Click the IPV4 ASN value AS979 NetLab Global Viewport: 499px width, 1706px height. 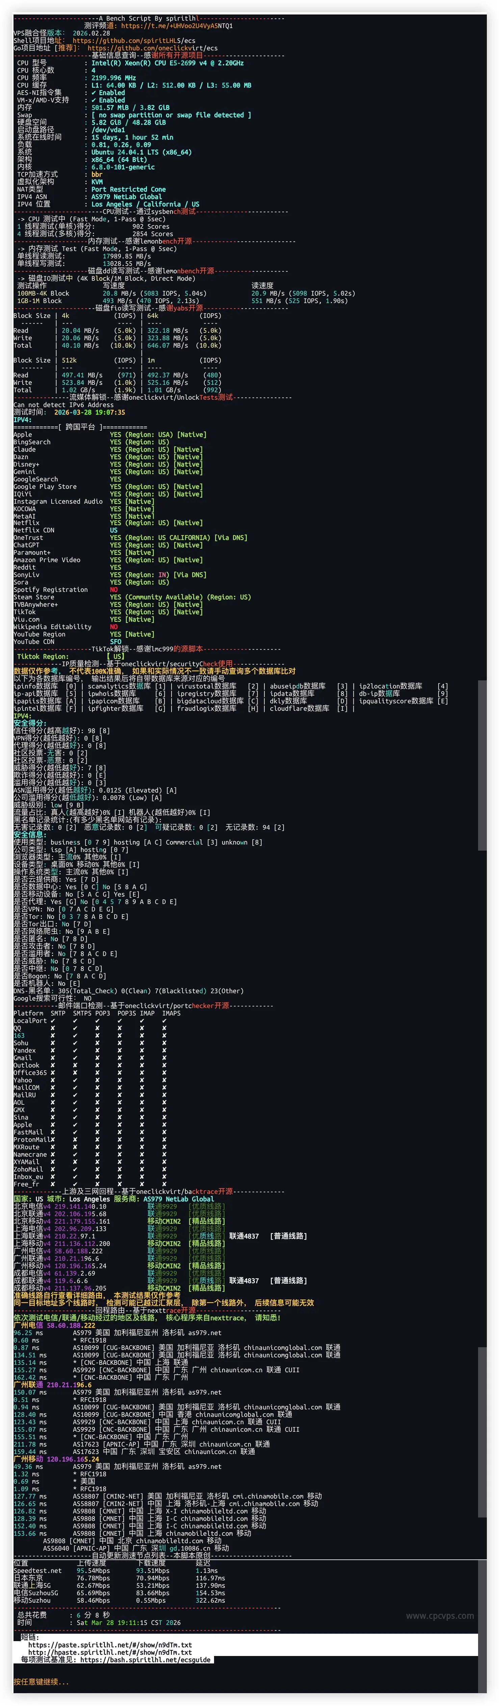(x=126, y=196)
